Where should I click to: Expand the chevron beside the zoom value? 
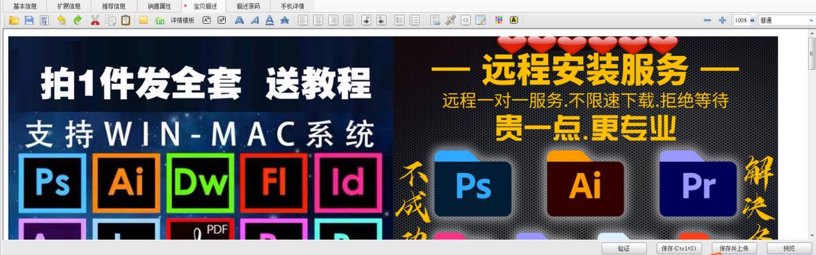[752, 20]
